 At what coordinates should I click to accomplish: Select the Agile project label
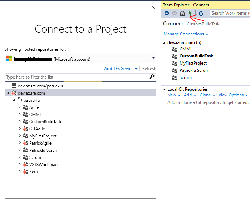point(34,107)
